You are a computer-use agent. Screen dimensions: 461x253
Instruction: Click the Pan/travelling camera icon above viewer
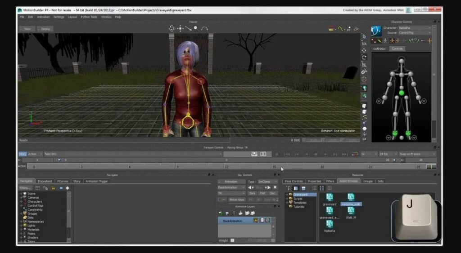point(180,28)
